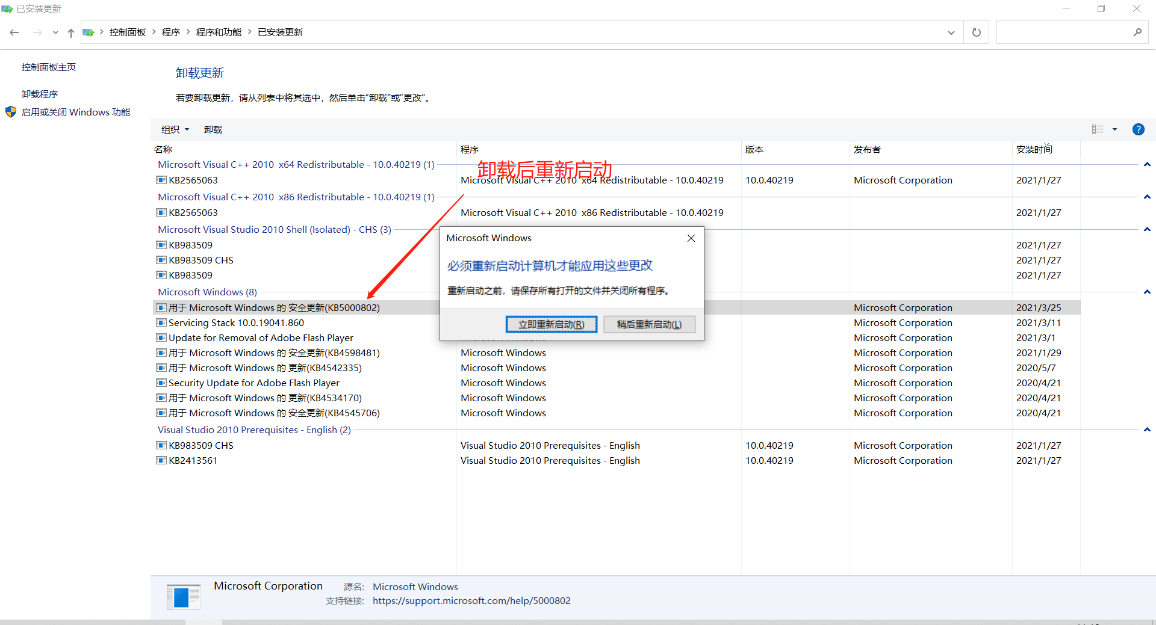The image size is (1156, 625).
Task: Open 启用或关闭 Windows 功能 link
Action: point(76,112)
